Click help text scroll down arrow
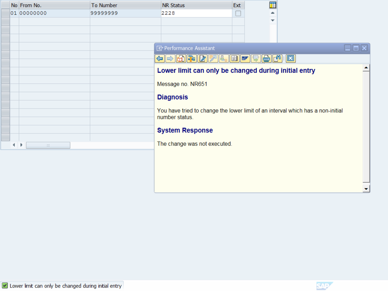 pos(366,189)
